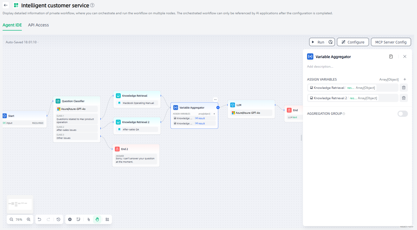The image size is (417, 230).
Task: Toggle hand pan mode
Action: [x=97, y=219]
